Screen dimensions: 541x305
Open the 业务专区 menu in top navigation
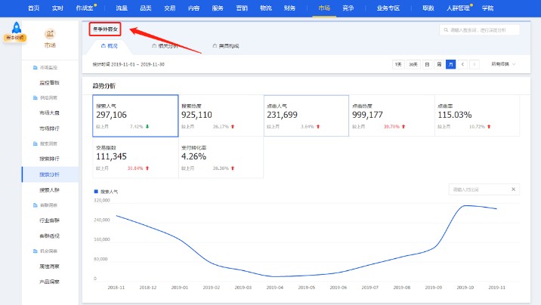coord(388,8)
